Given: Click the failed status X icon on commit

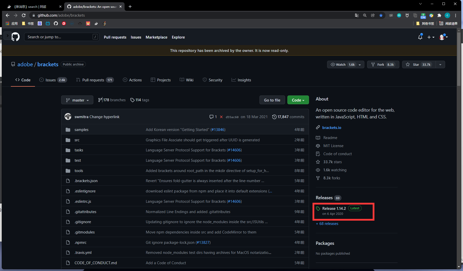Looking at the screenshot, I should (221, 117).
